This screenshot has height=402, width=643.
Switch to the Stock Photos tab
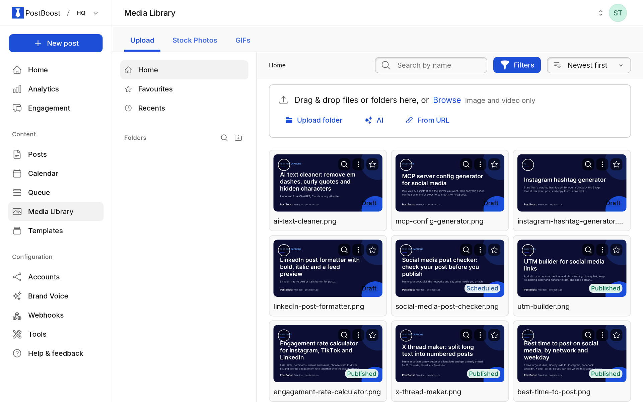195,40
